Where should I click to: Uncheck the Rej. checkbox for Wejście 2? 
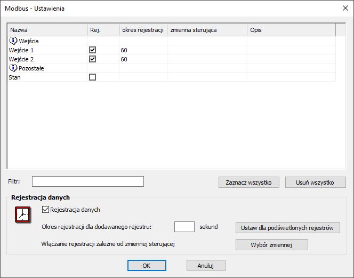92,59
